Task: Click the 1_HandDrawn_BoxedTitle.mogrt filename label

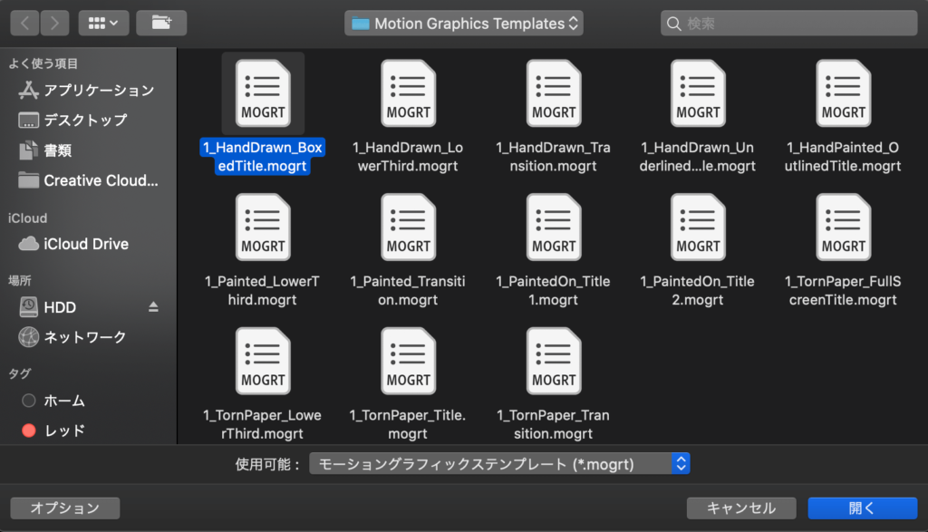Action: (262, 157)
